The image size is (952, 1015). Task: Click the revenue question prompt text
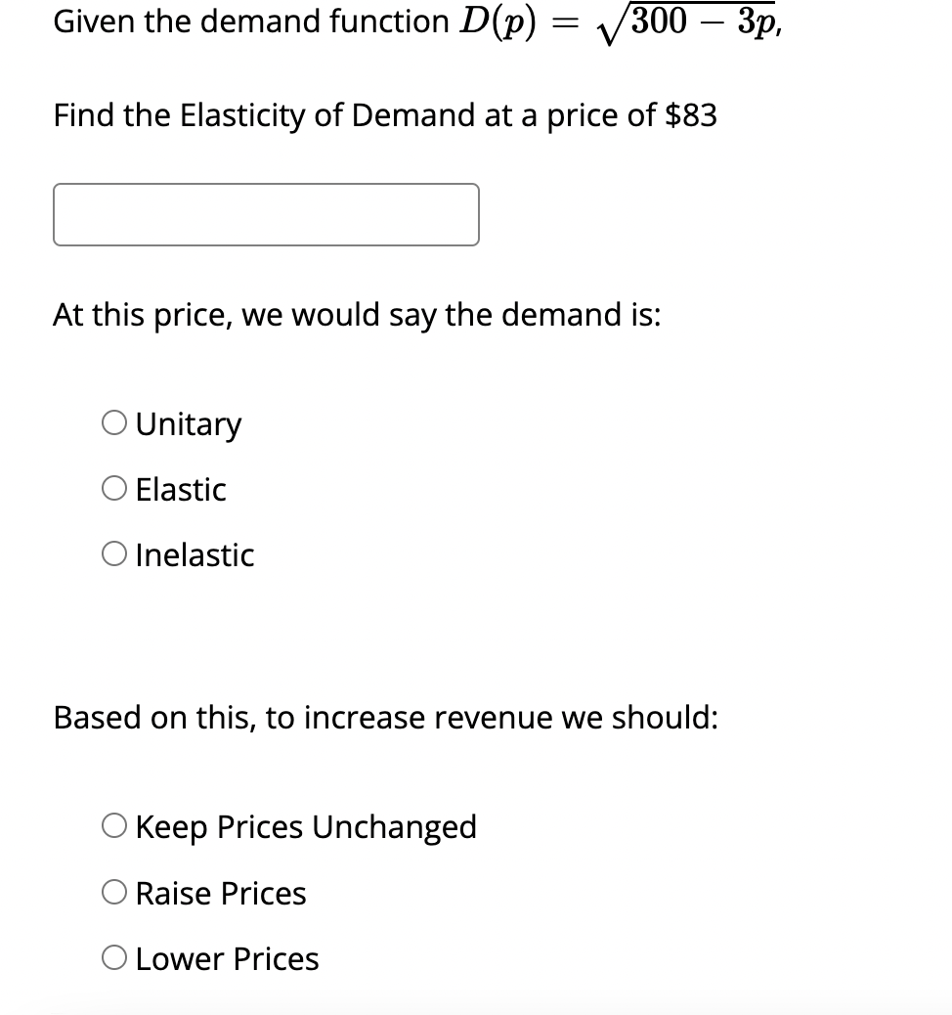[x=386, y=717]
